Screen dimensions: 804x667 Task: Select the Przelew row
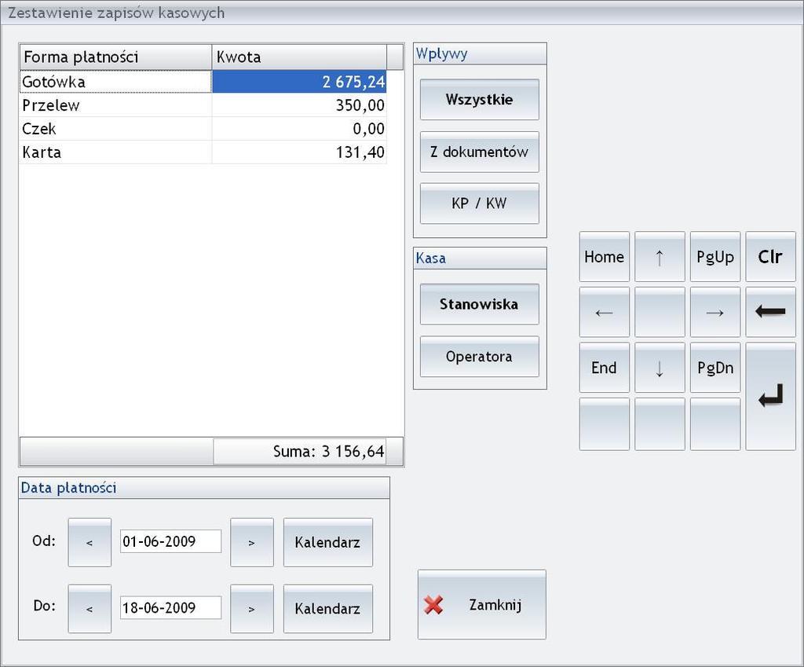tap(203, 105)
